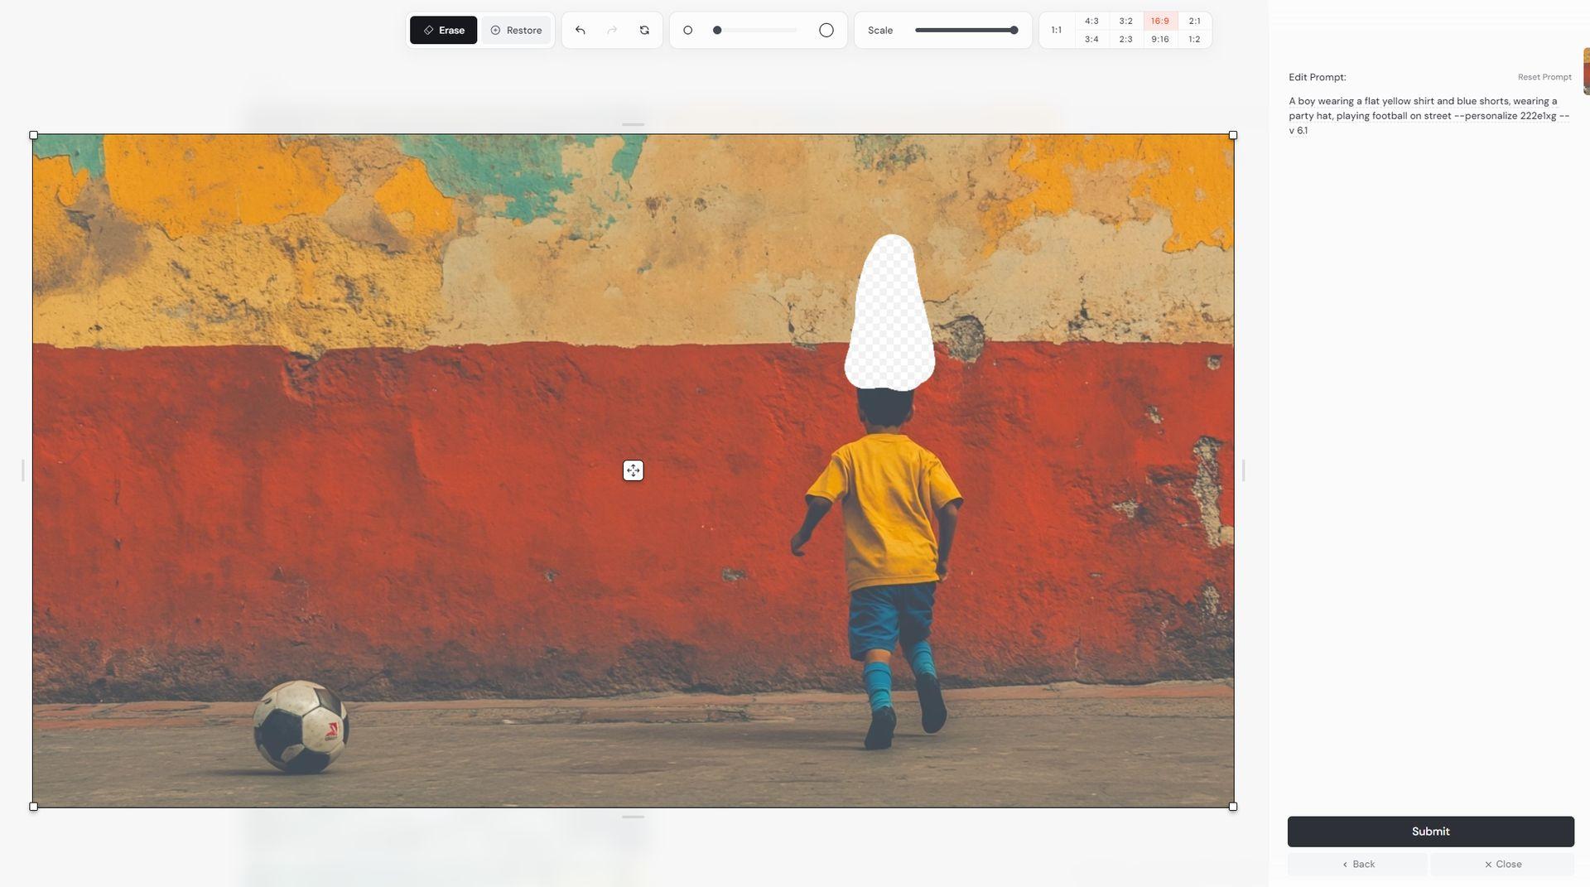Go Back from the editor
The height and width of the screenshot is (887, 1590).
[x=1358, y=865]
